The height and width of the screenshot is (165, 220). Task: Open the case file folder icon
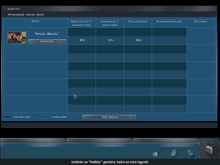click(210, 150)
